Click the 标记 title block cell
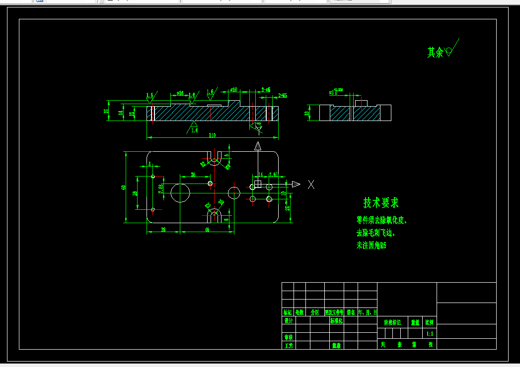This screenshot has width=520, height=367. (288, 312)
